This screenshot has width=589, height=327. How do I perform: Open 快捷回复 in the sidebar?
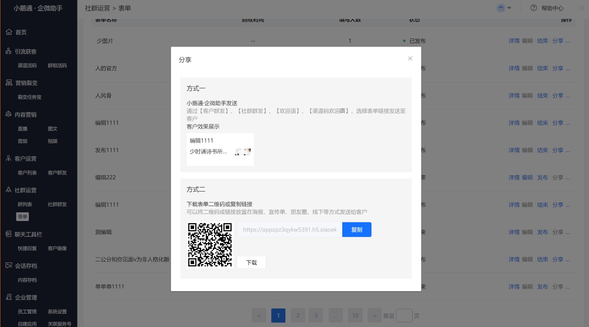pyautogui.click(x=27, y=248)
